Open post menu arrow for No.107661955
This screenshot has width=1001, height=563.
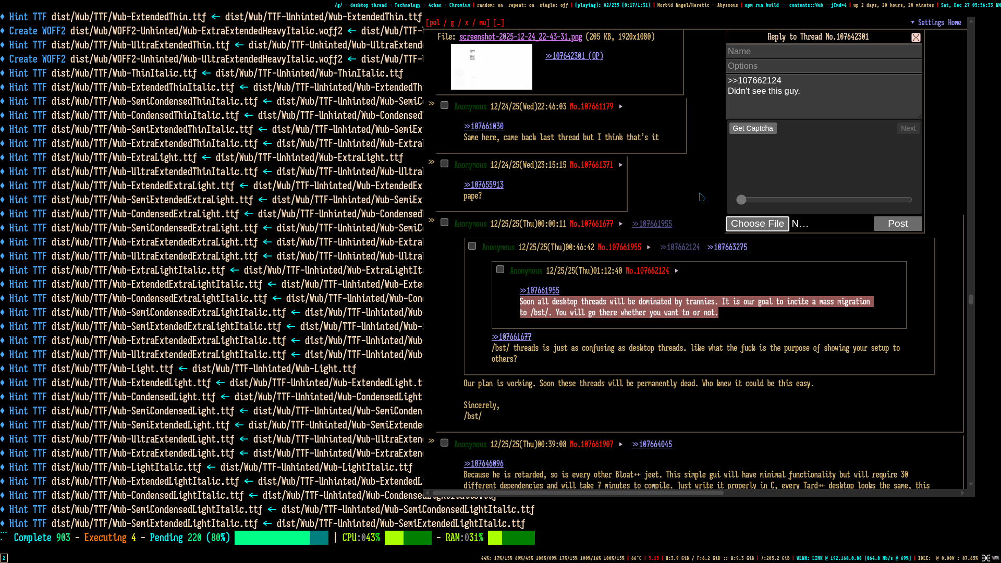(x=649, y=247)
